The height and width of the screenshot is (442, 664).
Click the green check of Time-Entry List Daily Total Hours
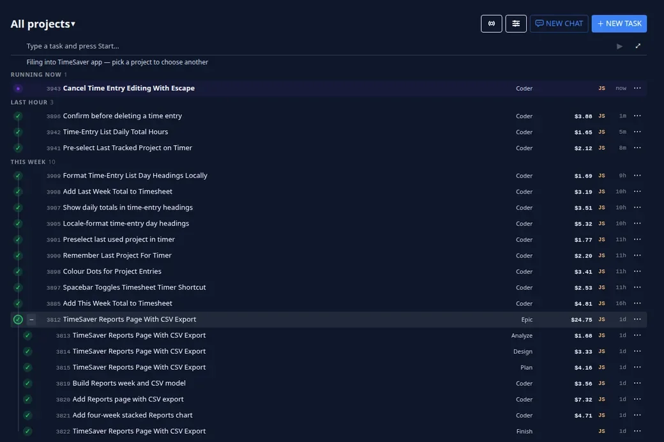(x=18, y=132)
